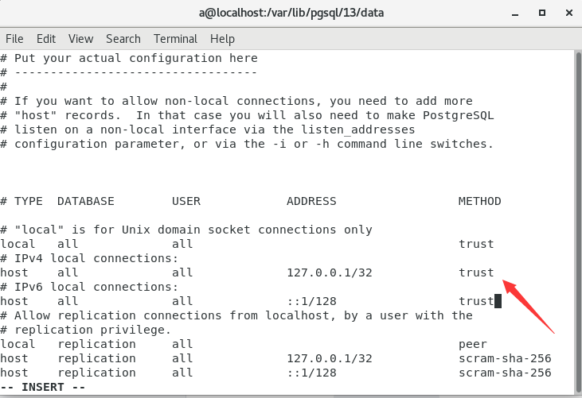The width and height of the screenshot is (582, 398).
Task: Click the last scram-sha-256 entry
Action: 505,373
